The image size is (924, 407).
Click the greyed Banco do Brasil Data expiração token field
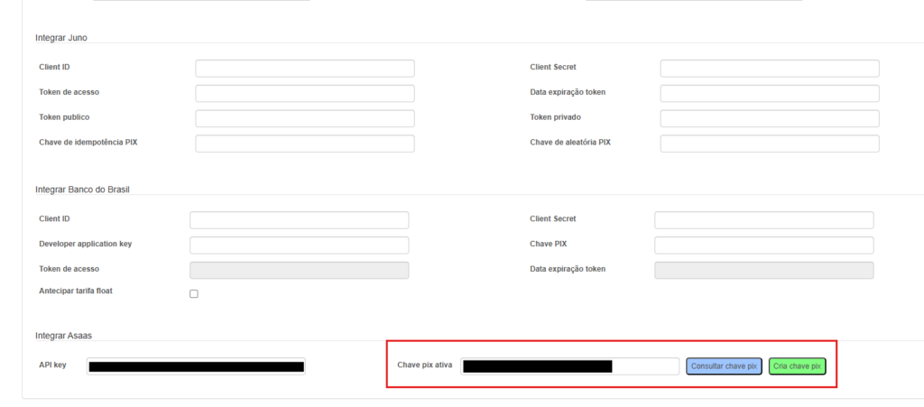click(763, 270)
